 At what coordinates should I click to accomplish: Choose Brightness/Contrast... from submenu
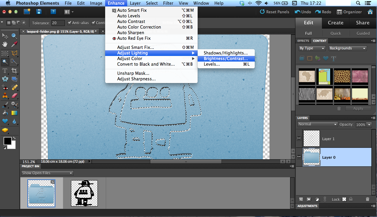pos(226,59)
